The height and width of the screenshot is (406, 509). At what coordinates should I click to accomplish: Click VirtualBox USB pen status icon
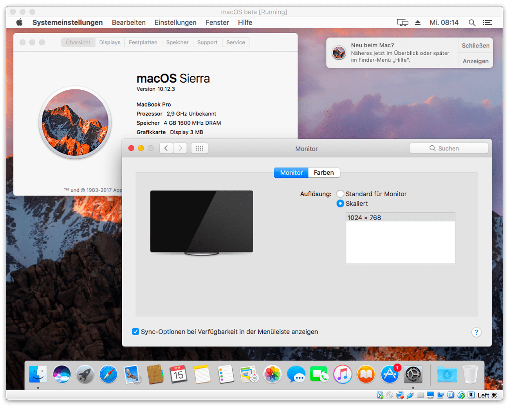coord(410,395)
